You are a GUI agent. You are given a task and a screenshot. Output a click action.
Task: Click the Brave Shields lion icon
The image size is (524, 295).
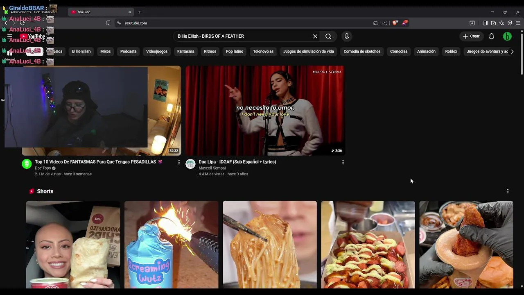(x=395, y=23)
